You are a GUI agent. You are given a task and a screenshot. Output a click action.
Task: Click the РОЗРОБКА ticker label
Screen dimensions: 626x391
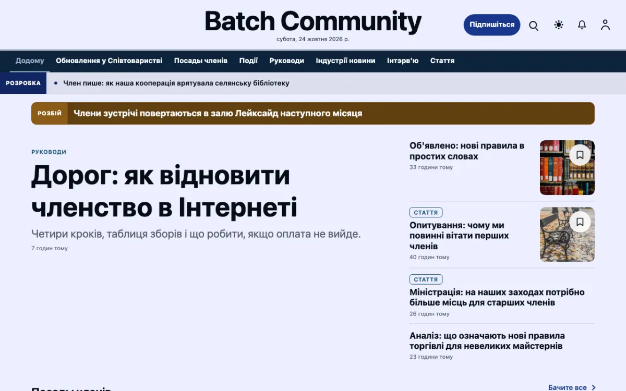23,83
